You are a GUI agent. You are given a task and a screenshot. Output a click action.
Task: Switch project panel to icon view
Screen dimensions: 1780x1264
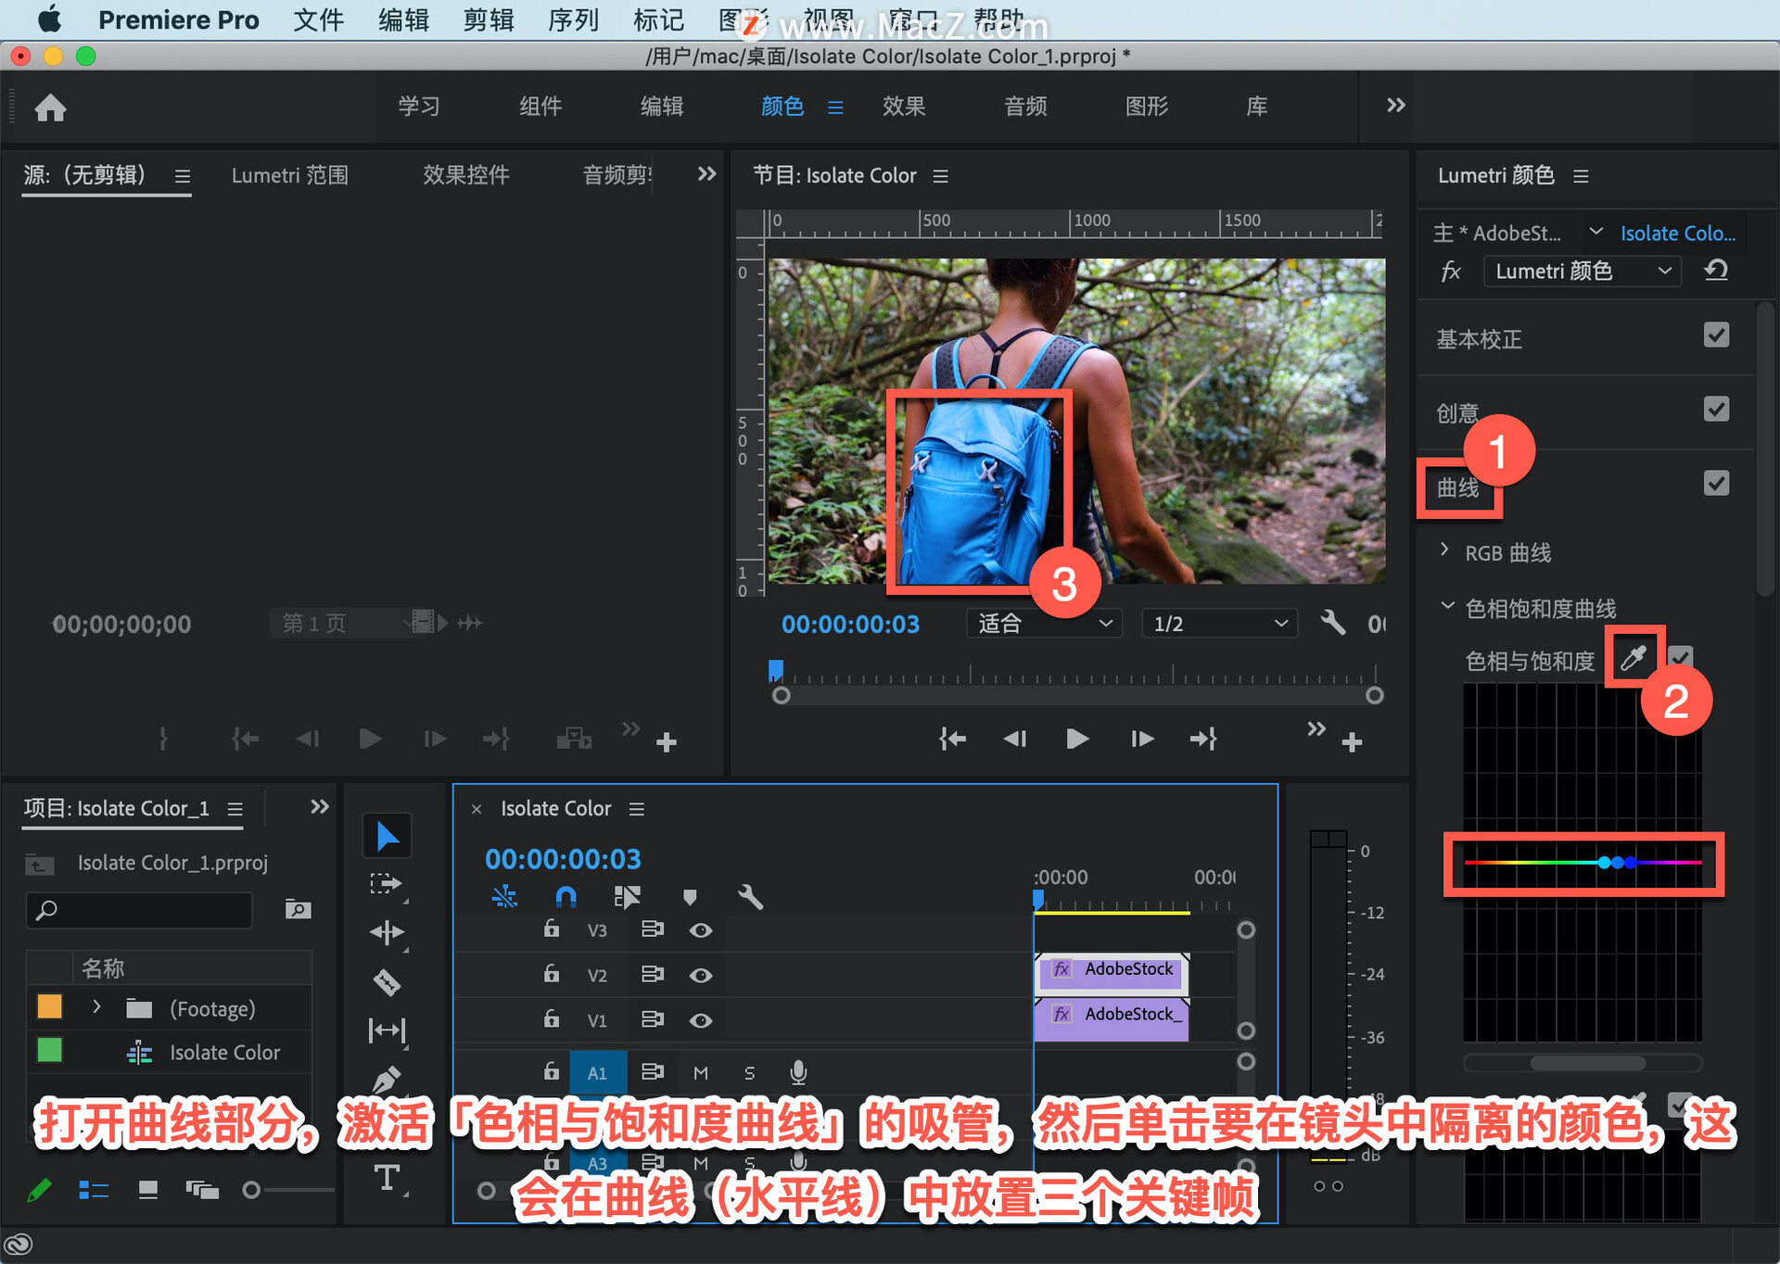pos(148,1189)
